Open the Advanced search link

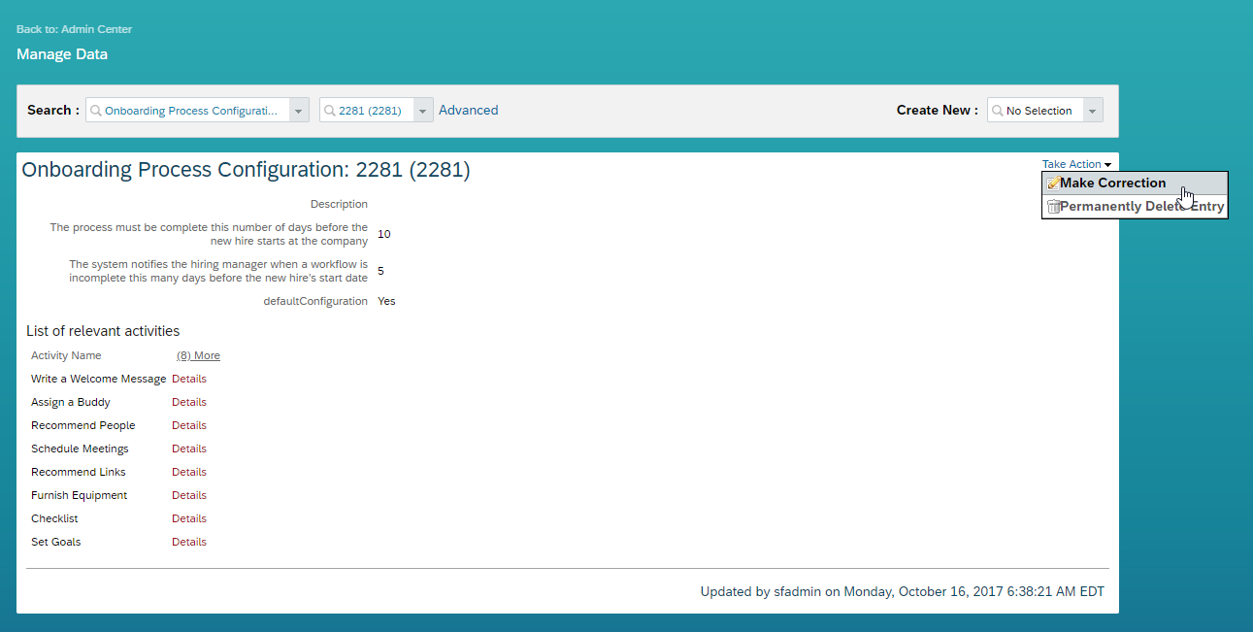pos(468,111)
